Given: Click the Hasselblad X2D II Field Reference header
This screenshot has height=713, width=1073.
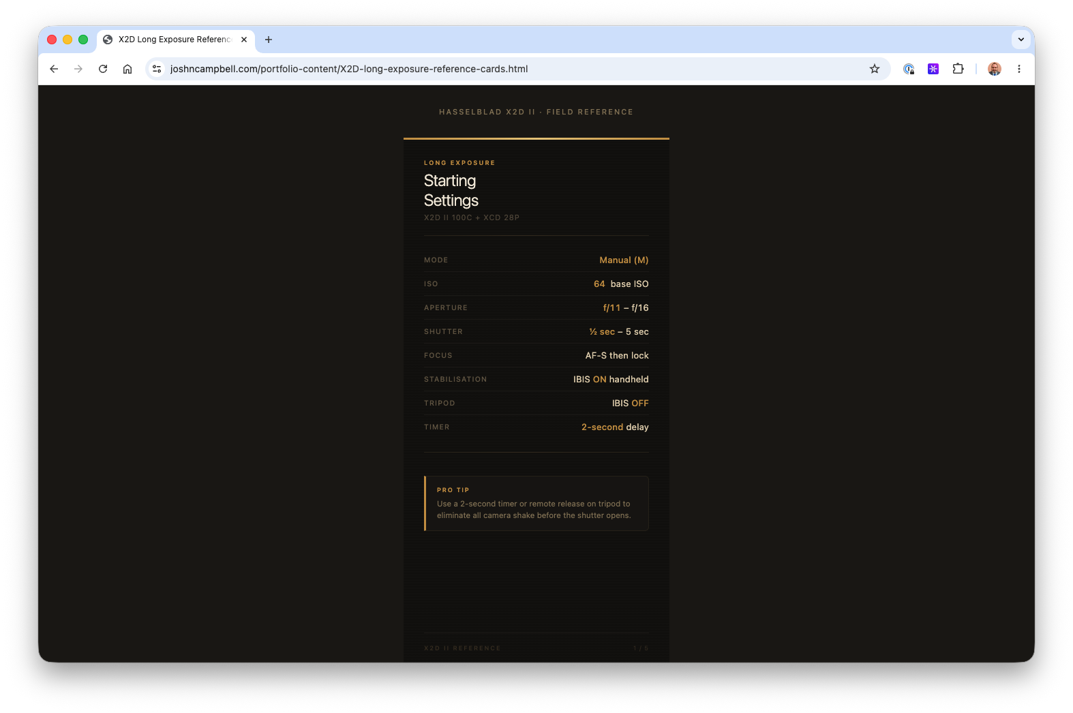Looking at the screenshot, I should (536, 112).
